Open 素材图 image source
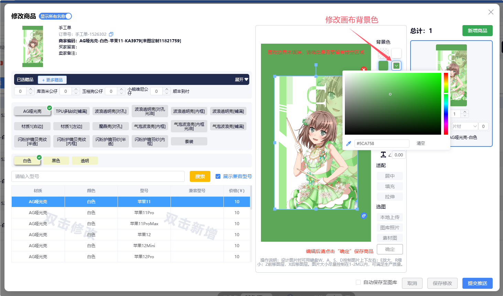503x296 pixels. 390,238
